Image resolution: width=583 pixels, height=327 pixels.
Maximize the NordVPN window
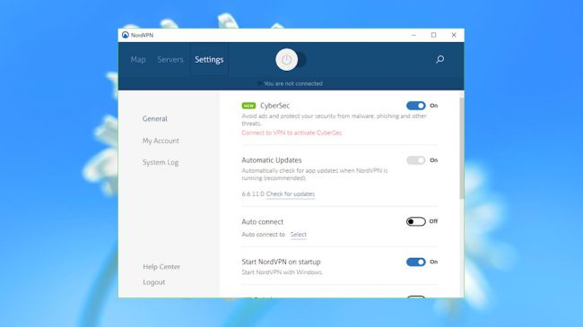433,35
